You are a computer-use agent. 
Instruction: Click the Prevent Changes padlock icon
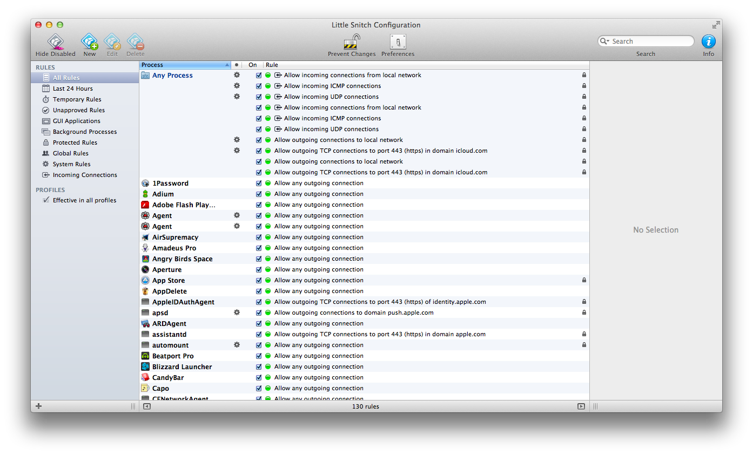pyautogui.click(x=352, y=42)
